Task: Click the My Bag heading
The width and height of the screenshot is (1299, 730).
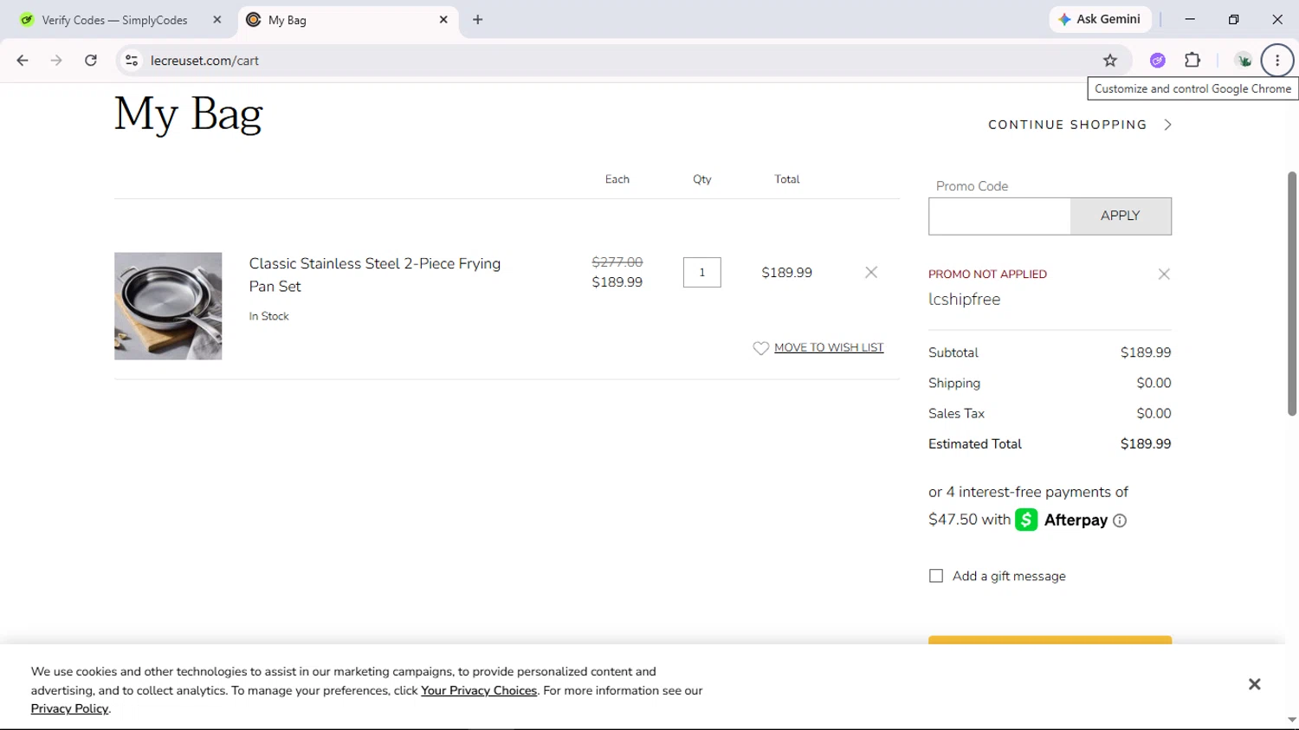Action: [x=188, y=114]
